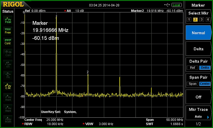Switch Delta Pair to Delta
213x128 pixels.
[205, 68]
